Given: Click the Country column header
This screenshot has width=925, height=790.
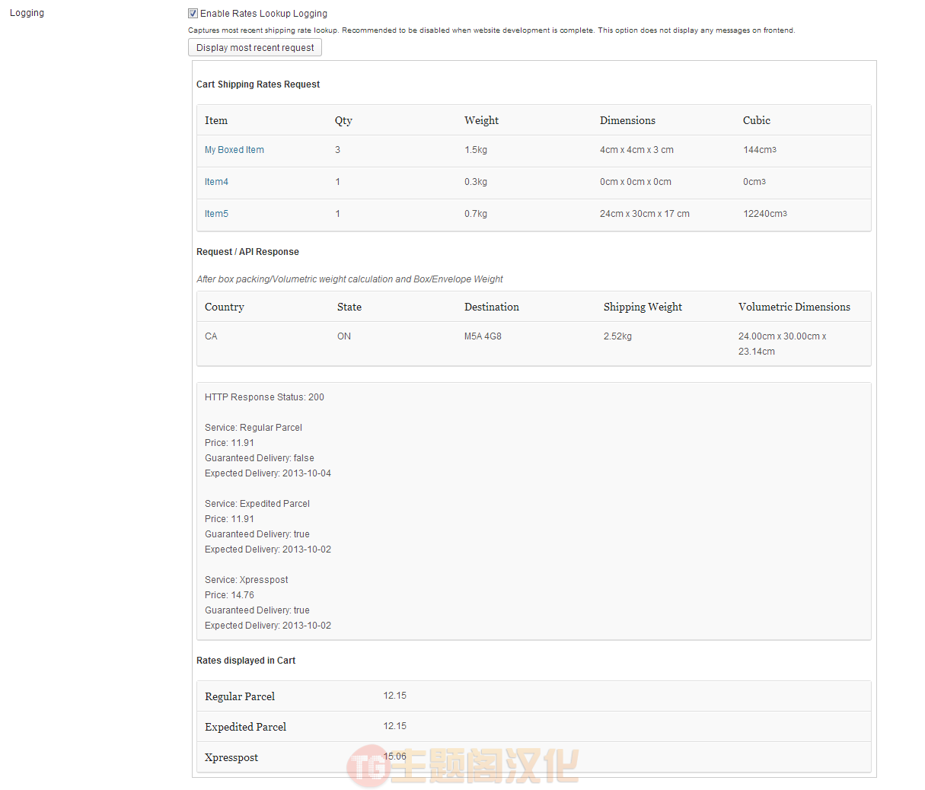Looking at the screenshot, I should click(x=225, y=307).
